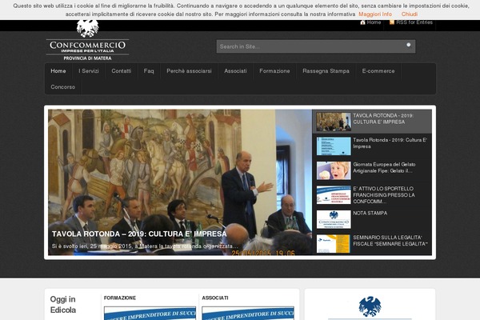Open banner image under FORMAZIONE

[150, 313]
